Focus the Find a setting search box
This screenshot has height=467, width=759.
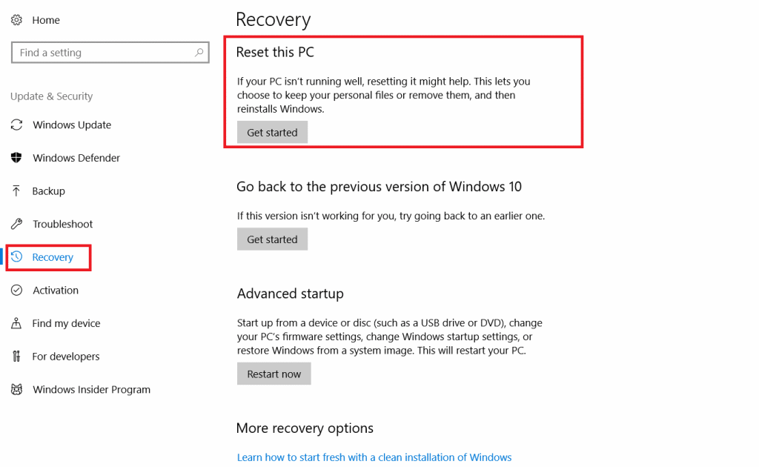[x=104, y=53]
